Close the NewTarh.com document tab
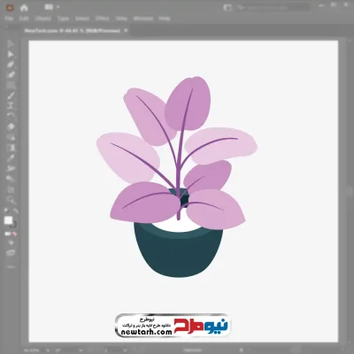354x354 pixels. (x=126, y=30)
